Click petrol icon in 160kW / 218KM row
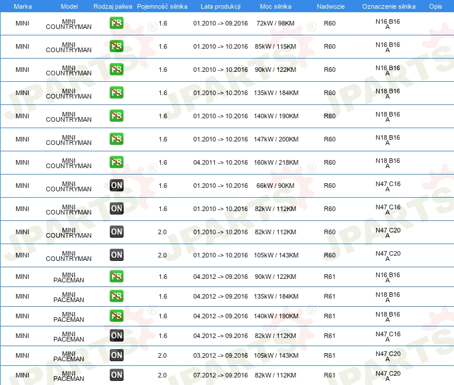This screenshot has width=454, height=385. (116, 162)
